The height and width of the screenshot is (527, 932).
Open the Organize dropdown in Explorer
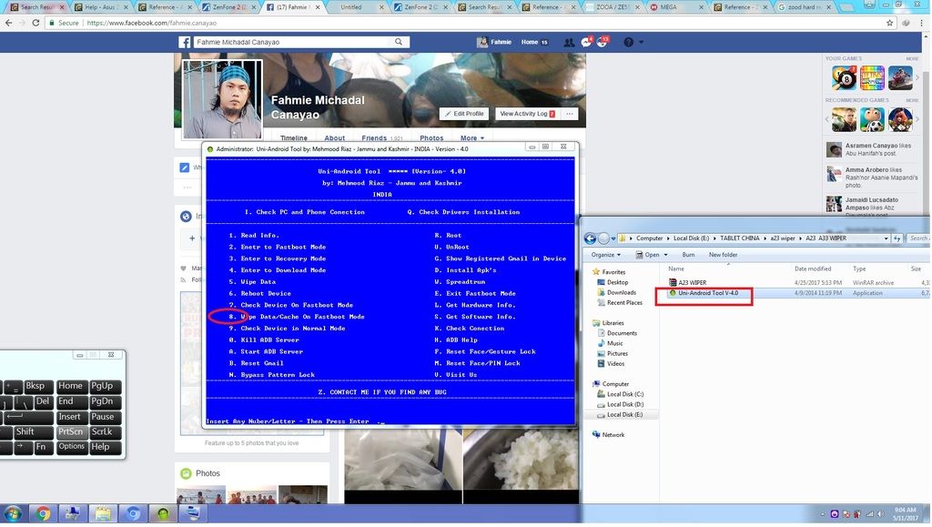tap(605, 255)
